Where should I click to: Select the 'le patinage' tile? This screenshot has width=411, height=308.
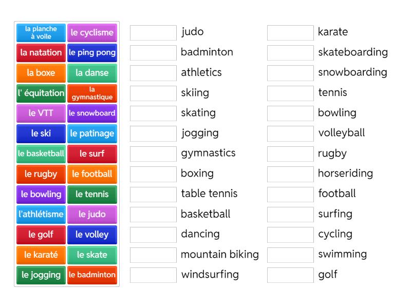click(x=92, y=133)
